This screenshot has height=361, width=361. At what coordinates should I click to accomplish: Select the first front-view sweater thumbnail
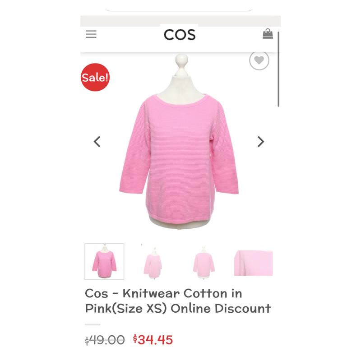coord(104,262)
